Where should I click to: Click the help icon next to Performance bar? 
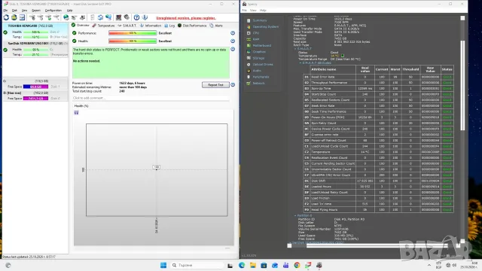coord(233,33)
